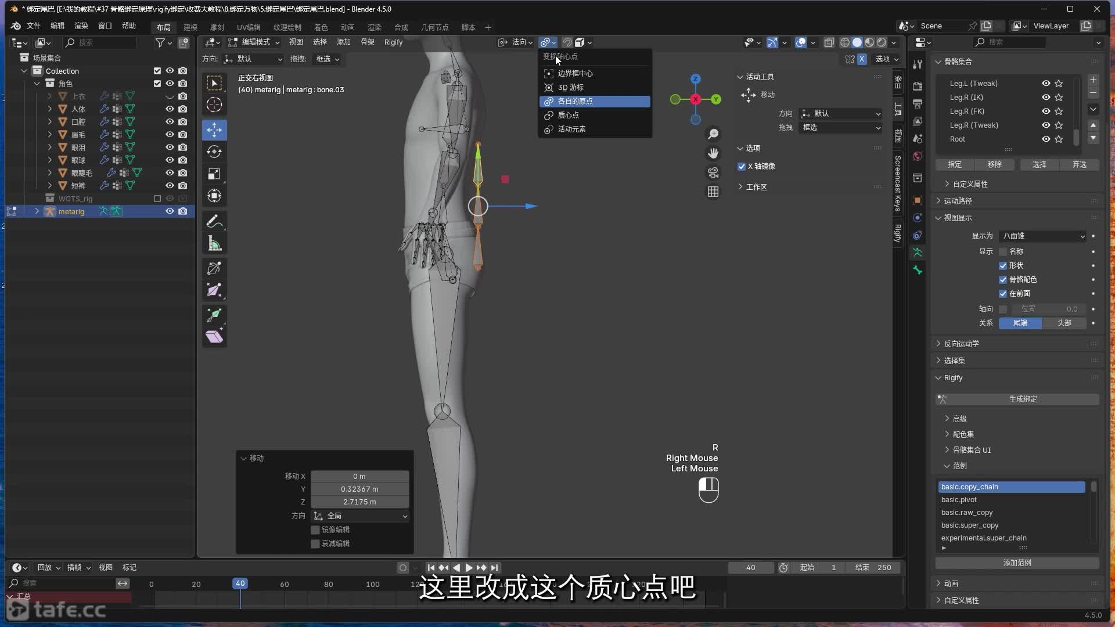Select the Annotate tool
The height and width of the screenshot is (627, 1115).
click(x=214, y=221)
